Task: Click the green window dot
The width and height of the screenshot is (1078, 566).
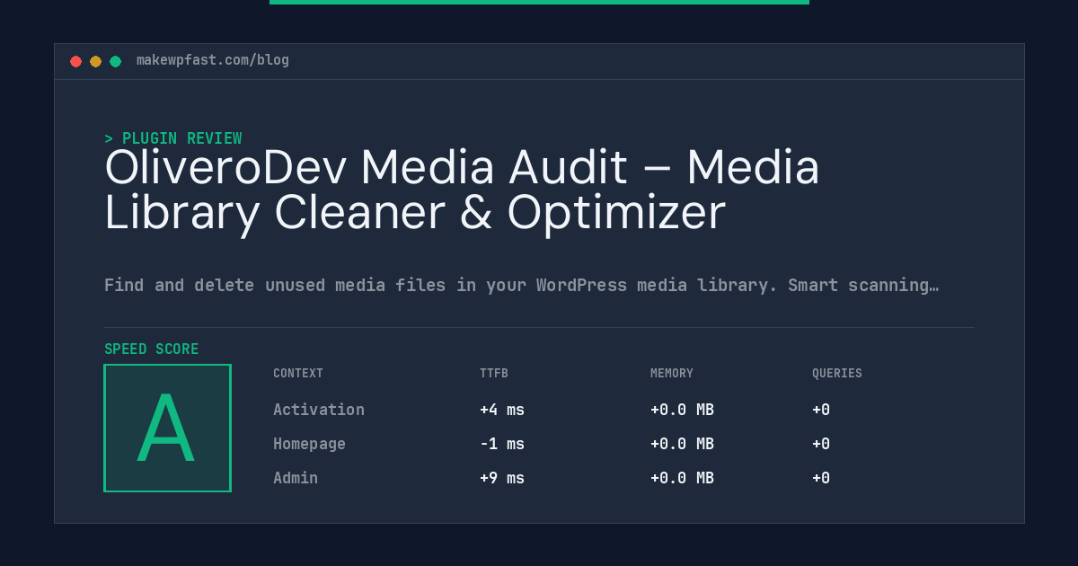Action: pos(115,61)
